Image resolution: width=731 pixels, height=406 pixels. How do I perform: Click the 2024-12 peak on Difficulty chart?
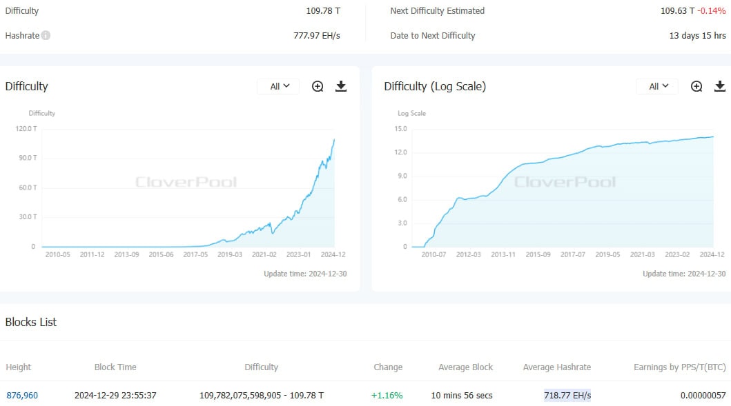[334, 140]
